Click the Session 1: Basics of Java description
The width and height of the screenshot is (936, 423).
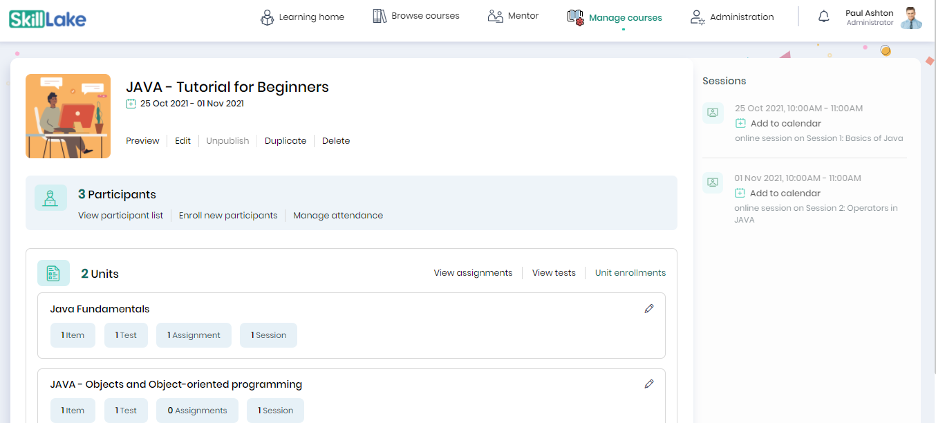[819, 138]
